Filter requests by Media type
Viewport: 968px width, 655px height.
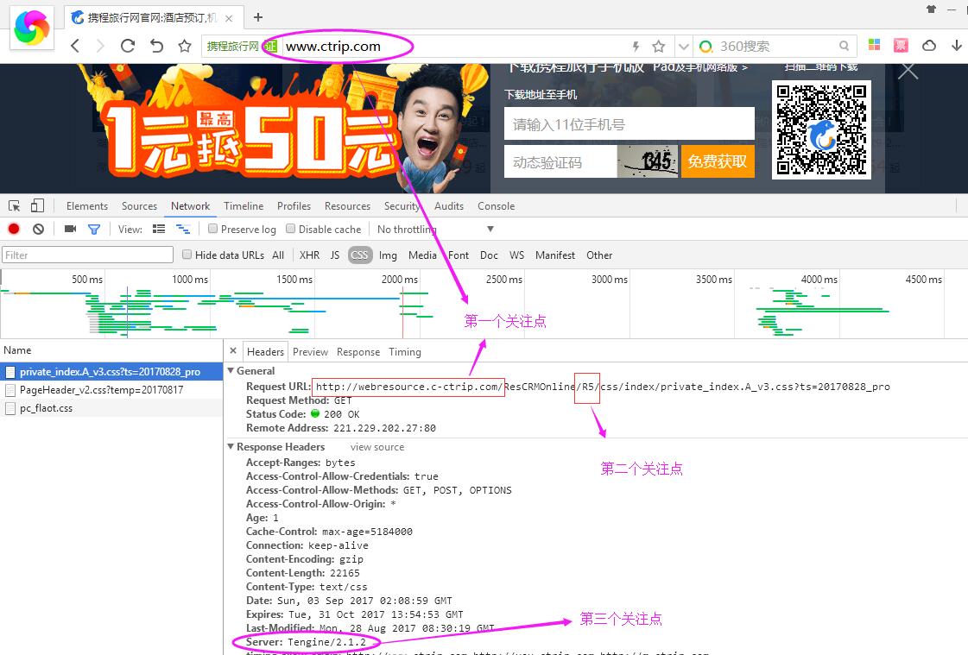click(422, 255)
